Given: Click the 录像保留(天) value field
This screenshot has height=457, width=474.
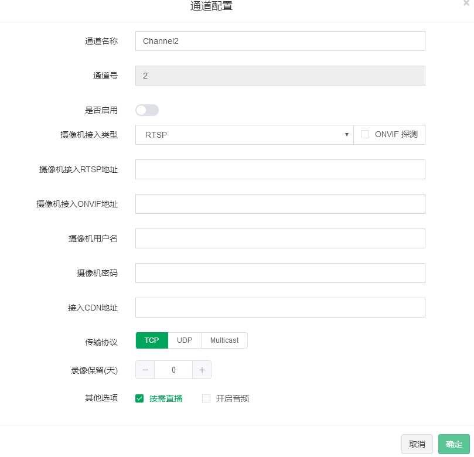Looking at the screenshot, I should point(173,370).
